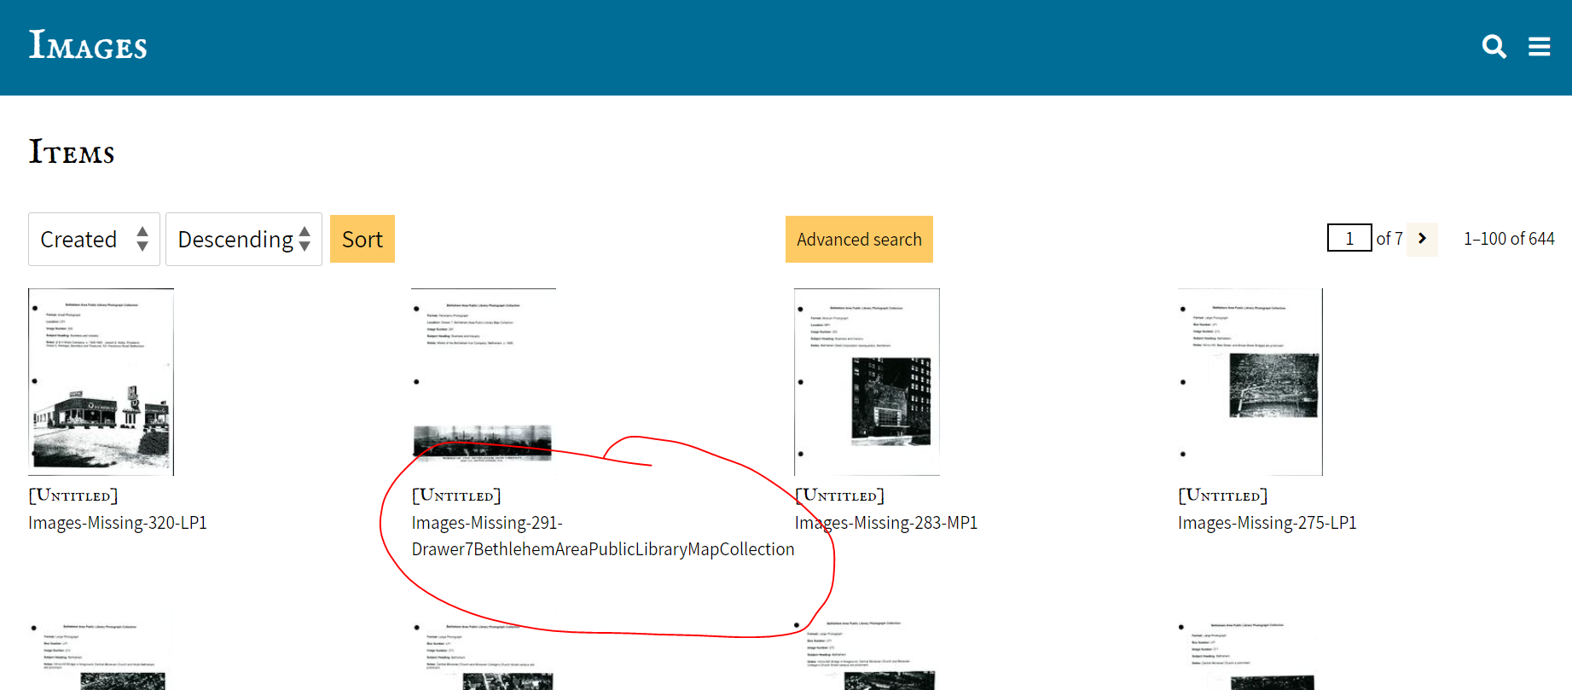Open thumbnail for Images-Missing-291 map collection item
This screenshot has height=690, width=1572.
pyautogui.click(x=483, y=381)
